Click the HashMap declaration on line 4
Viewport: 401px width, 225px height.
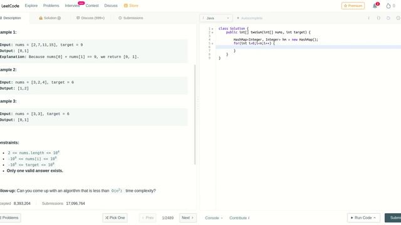point(276,40)
